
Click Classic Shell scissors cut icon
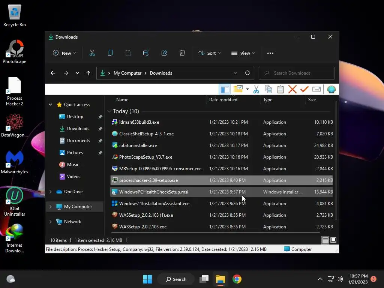pos(256,89)
